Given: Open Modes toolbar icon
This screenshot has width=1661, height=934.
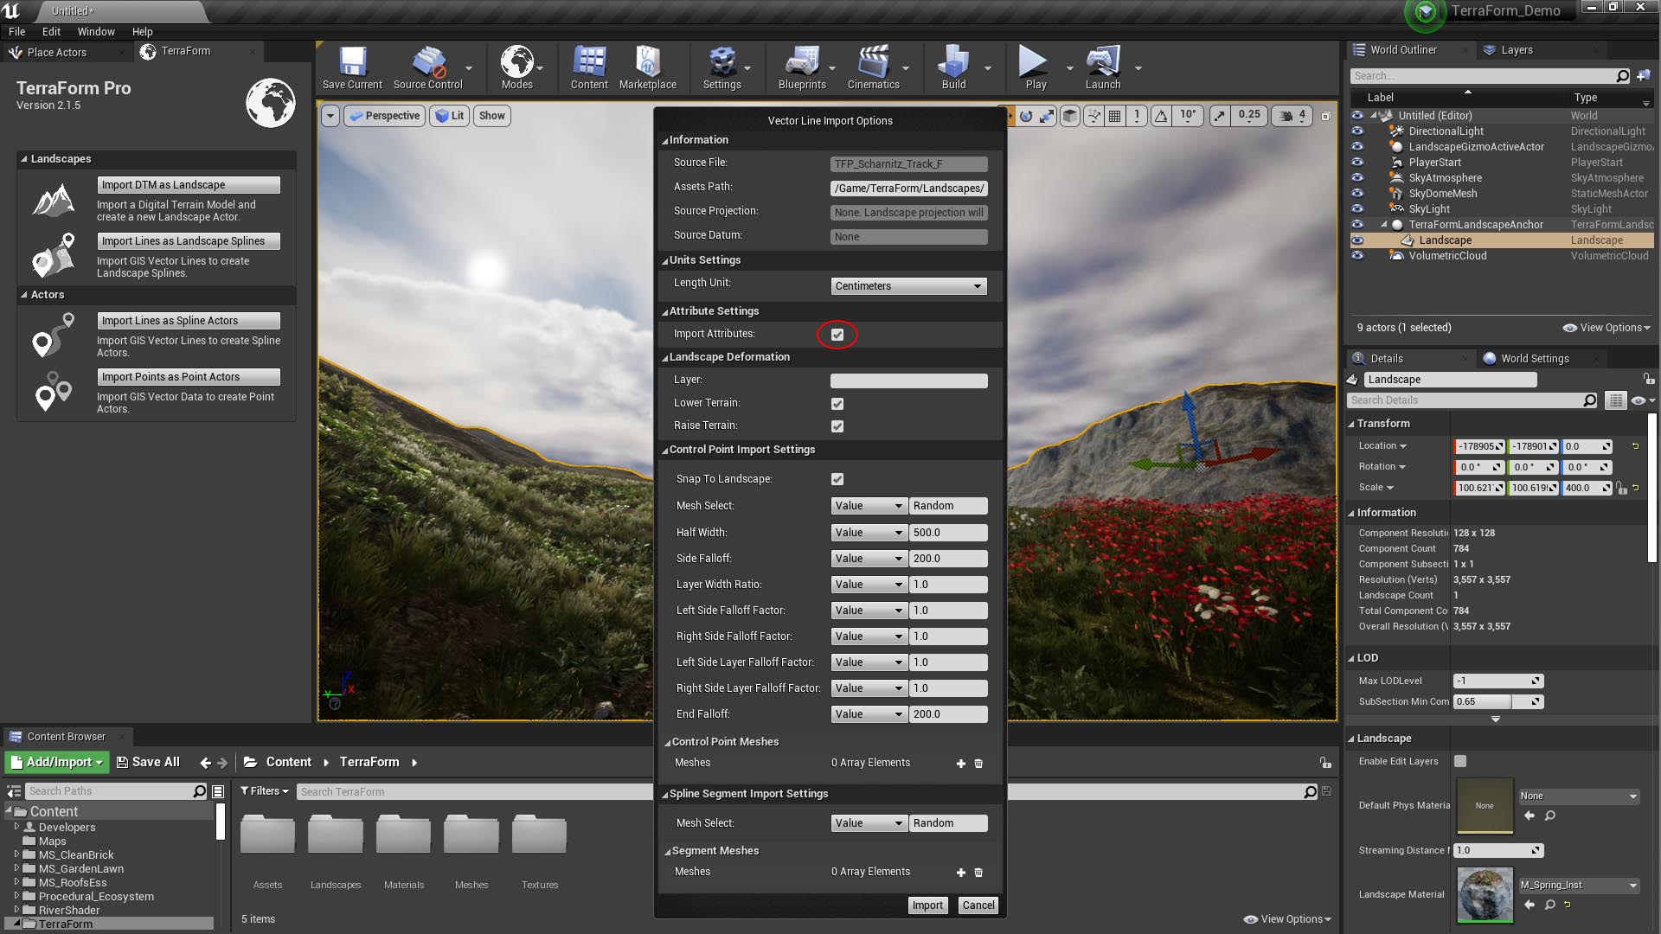Looking at the screenshot, I should 516,68.
